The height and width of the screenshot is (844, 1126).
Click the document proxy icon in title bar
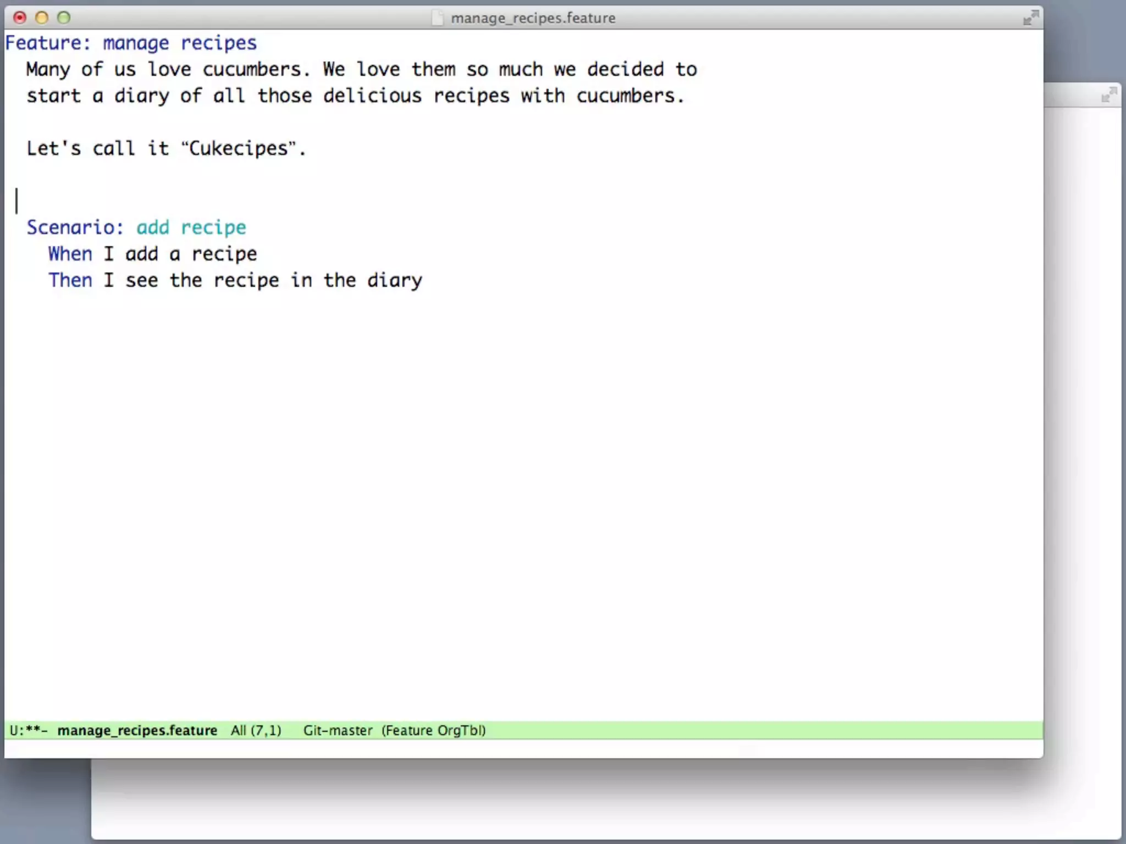click(437, 18)
